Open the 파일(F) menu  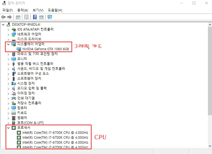(x=8, y=10)
